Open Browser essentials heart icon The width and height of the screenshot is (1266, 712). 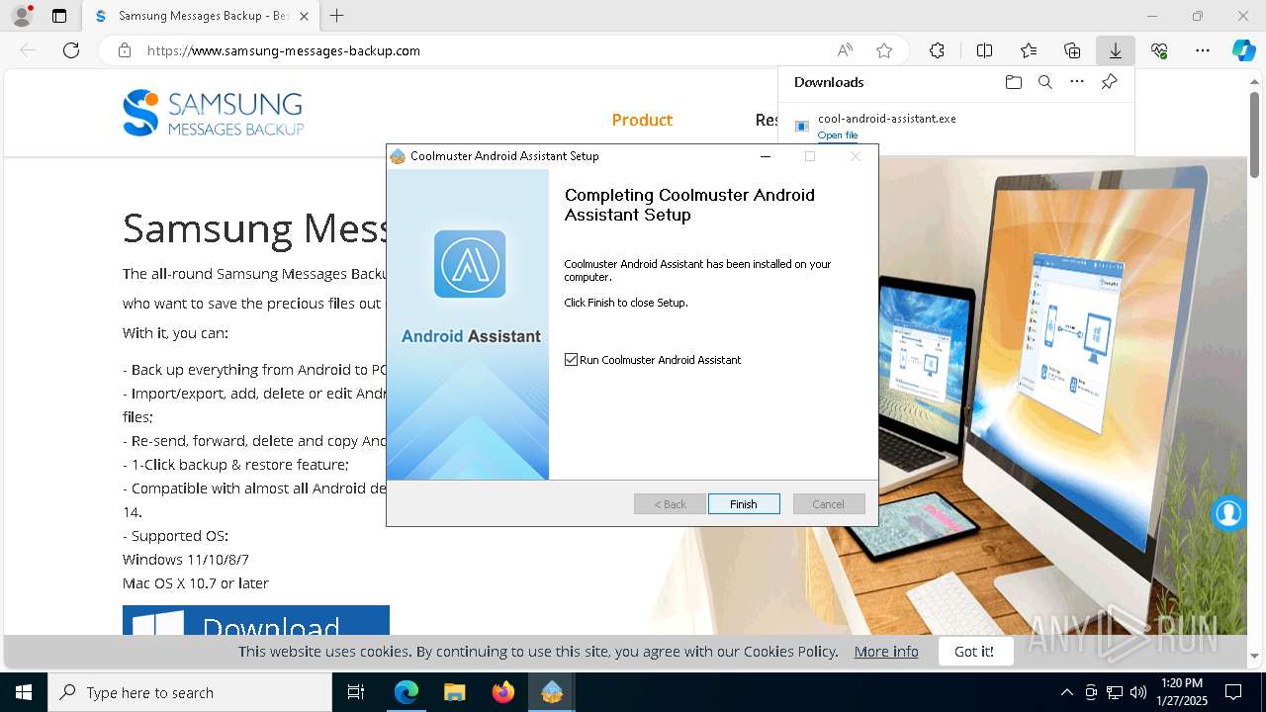(1159, 50)
